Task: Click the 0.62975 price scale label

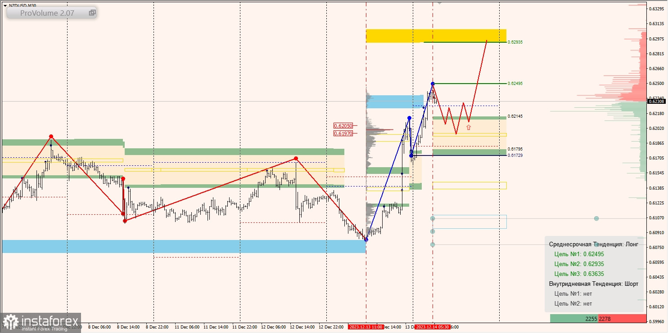Action: pos(658,39)
